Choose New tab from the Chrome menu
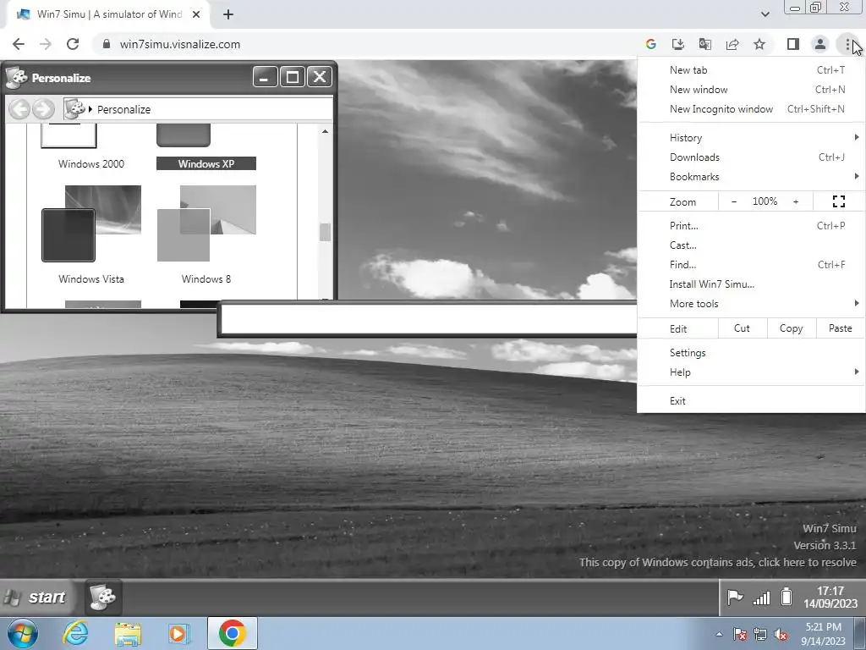This screenshot has width=866, height=650. pos(751,70)
